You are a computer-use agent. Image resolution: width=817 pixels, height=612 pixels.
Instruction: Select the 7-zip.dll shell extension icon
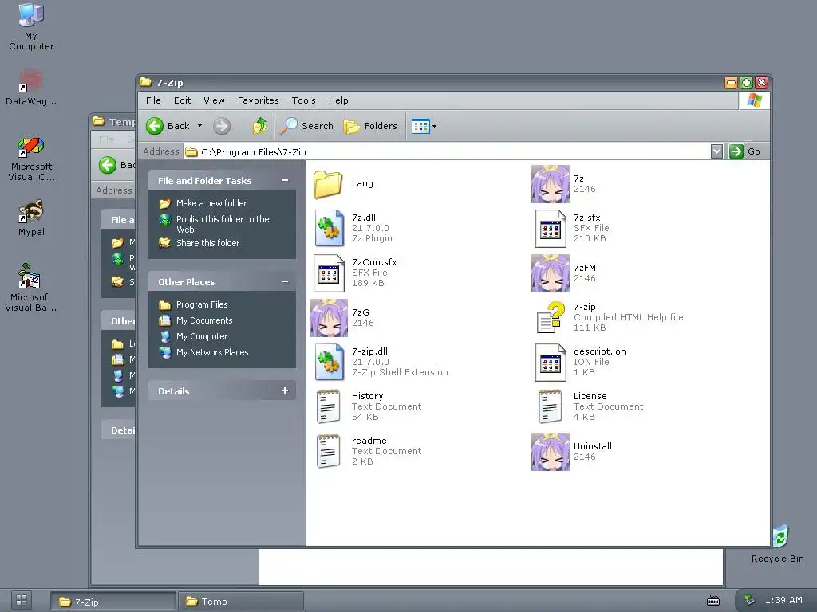pyautogui.click(x=330, y=363)
